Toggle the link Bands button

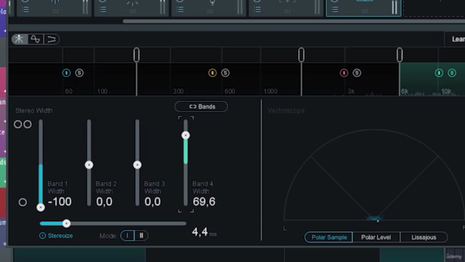tap(201, 107)
